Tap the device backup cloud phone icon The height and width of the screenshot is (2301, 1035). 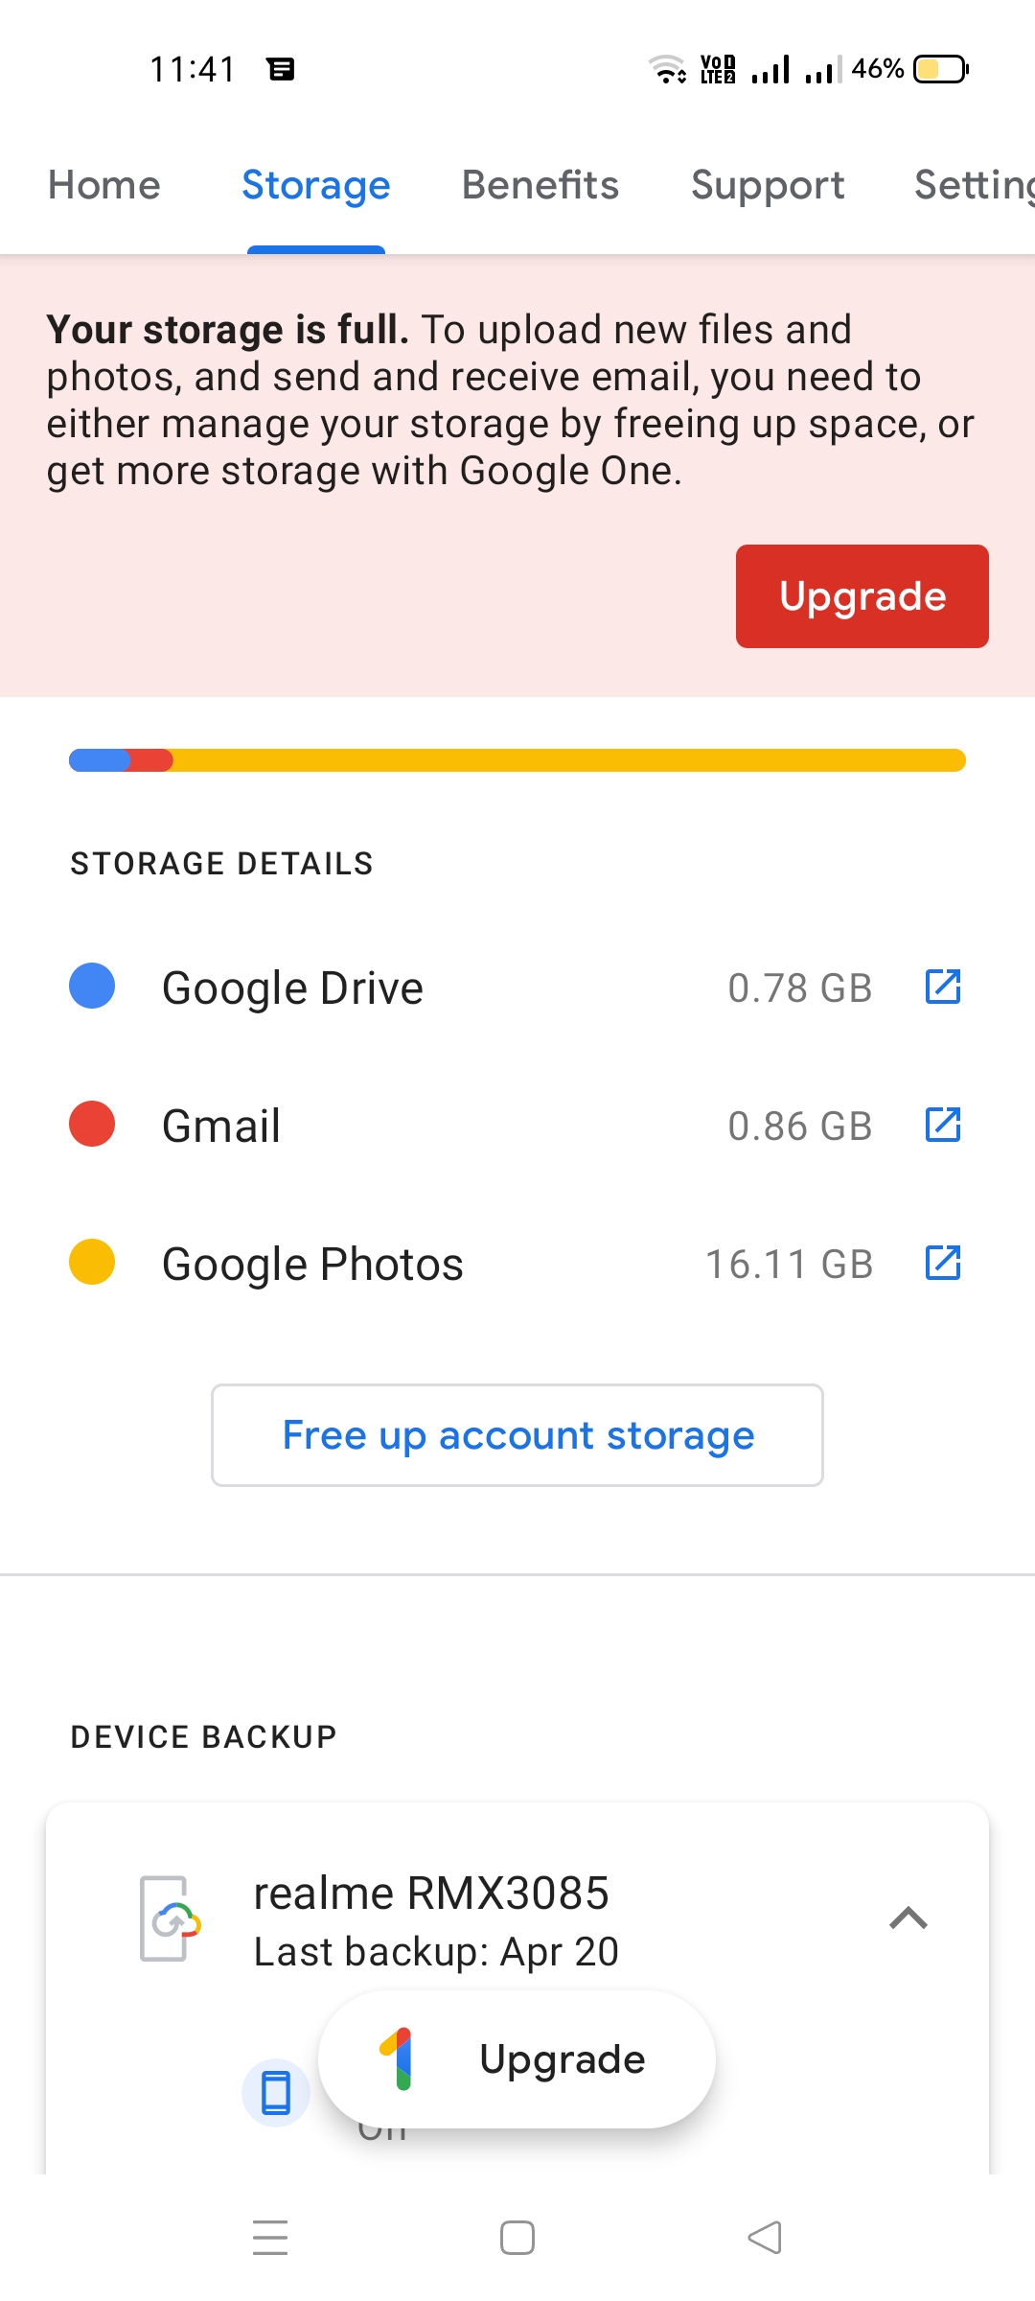(170, 1918)
